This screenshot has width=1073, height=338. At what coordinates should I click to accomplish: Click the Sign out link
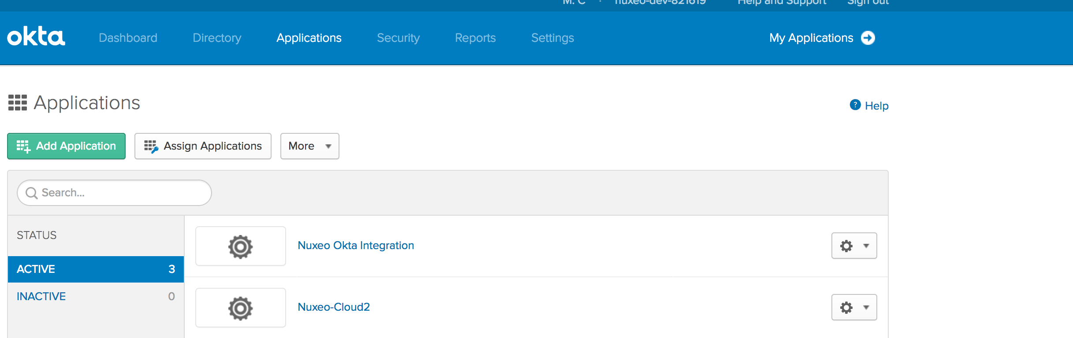[868, 2]
